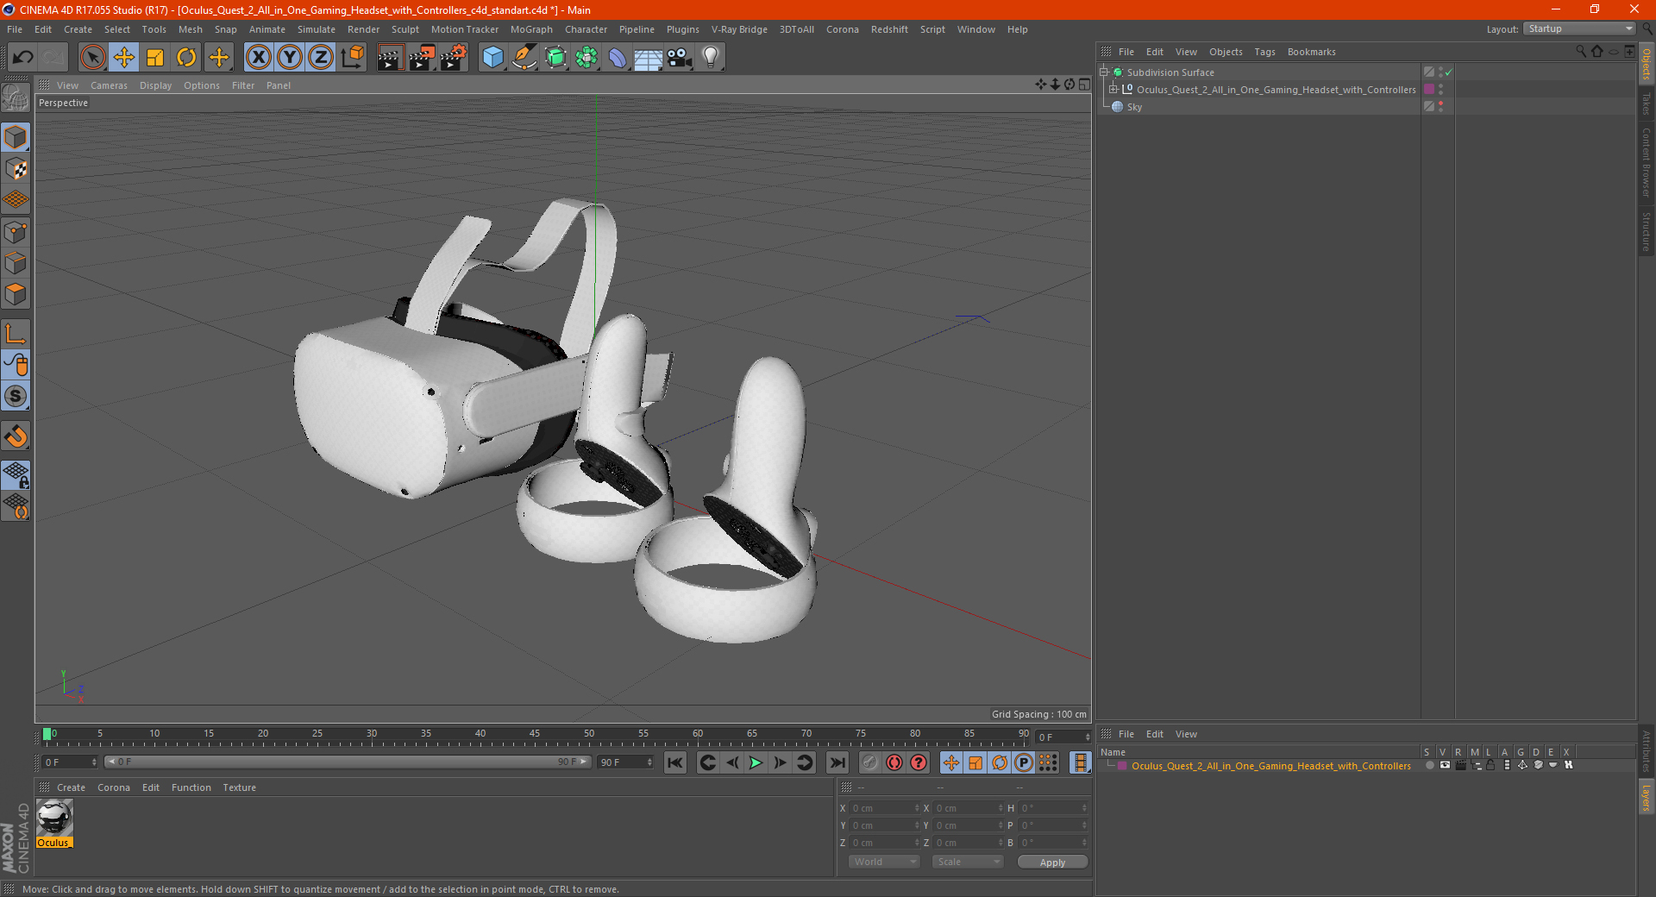Screen dimensions: 1656x897
Task: Click the Undo arrow icon
Action: tap(22, 58)
